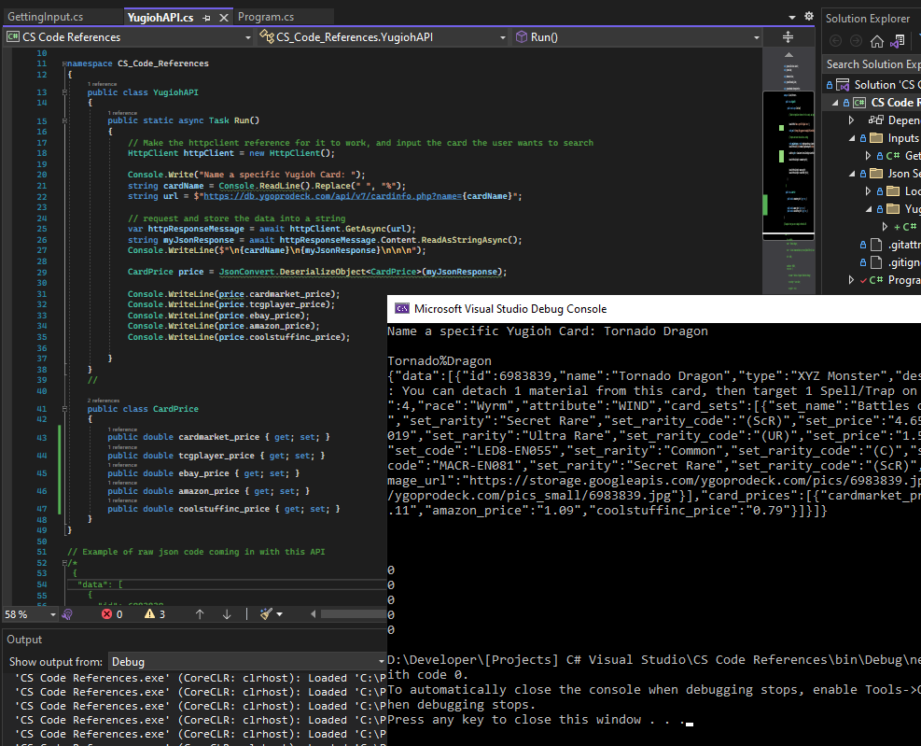This screenshot has width=921, height=746.
Task: Click the IntelliCode health indicator icon
Action: 67,614
